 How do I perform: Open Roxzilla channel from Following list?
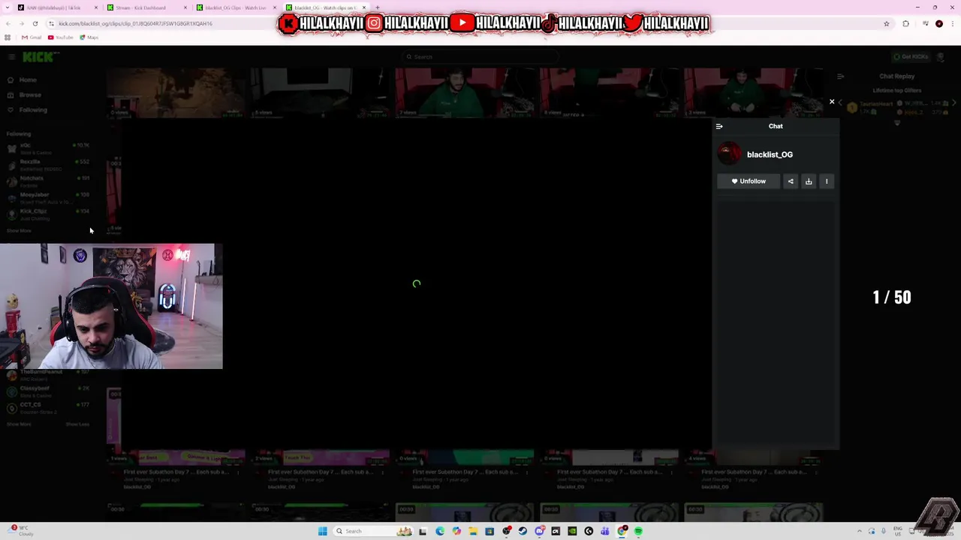[x=48, y=164]
